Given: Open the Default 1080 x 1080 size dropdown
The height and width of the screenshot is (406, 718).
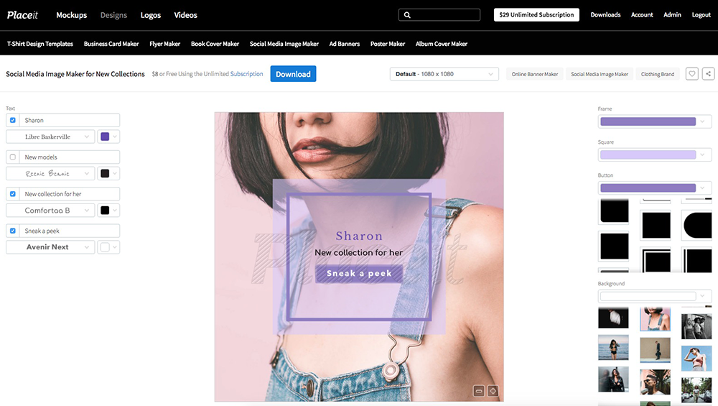Looking at the screenshot, I should tap(444, 74).
